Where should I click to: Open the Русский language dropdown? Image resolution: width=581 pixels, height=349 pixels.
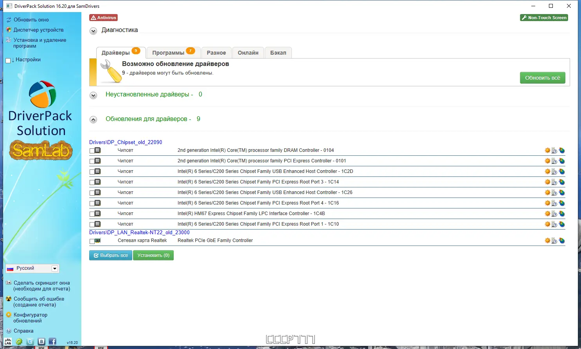(x=32, y=268)
